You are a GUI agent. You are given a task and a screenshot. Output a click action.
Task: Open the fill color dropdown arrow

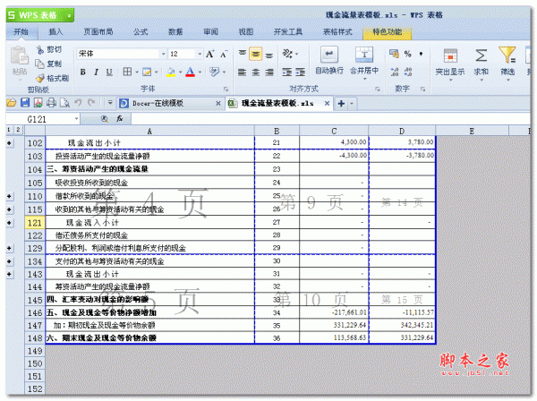pyautogui.click(x=180, y=73)
